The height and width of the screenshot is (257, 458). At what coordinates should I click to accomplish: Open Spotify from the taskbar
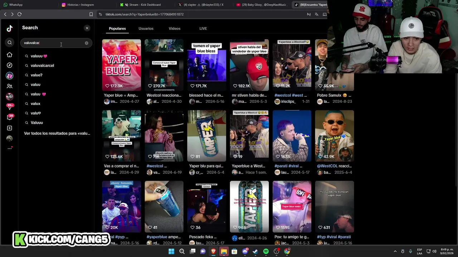pos(266,252)
